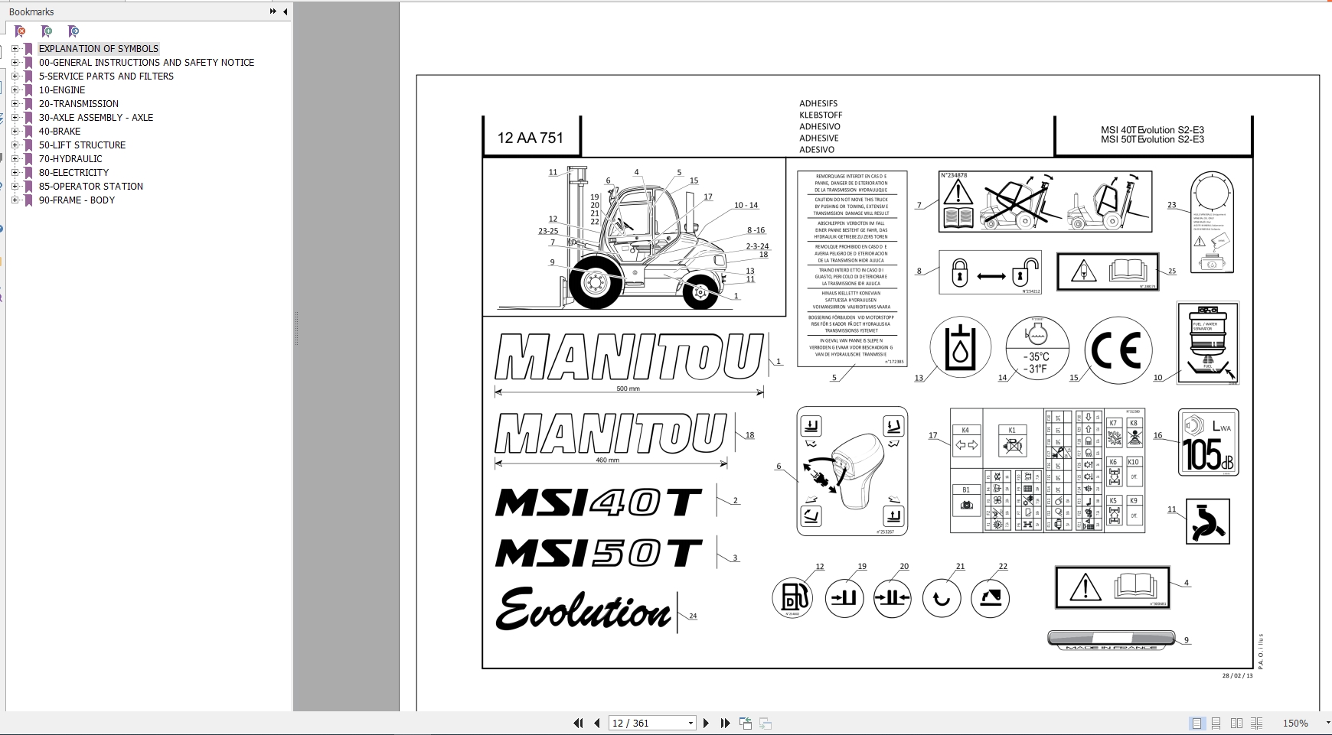Expand the 20-TRANSMISSION bookmark node
1332x735 pixels.
tap(15, 103)
